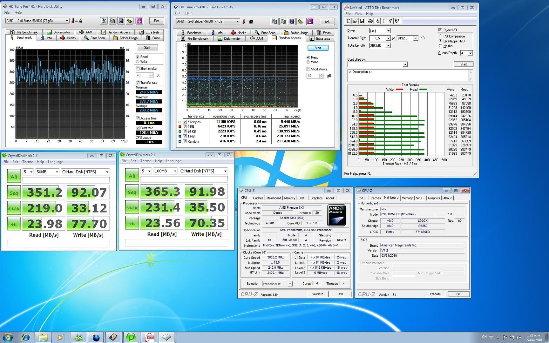Open Caches tab in left CPU-Z window
Viewport: 549px width, 343px height.
click(x=258, y=198)
